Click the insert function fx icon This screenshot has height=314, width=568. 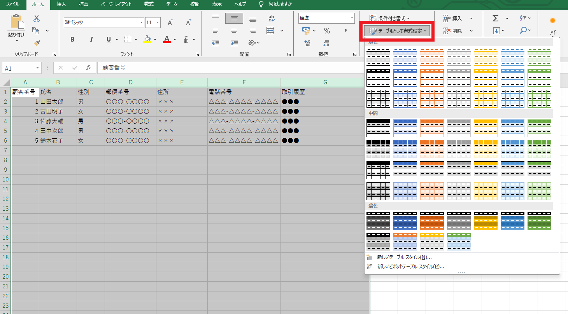click(89, 68)
